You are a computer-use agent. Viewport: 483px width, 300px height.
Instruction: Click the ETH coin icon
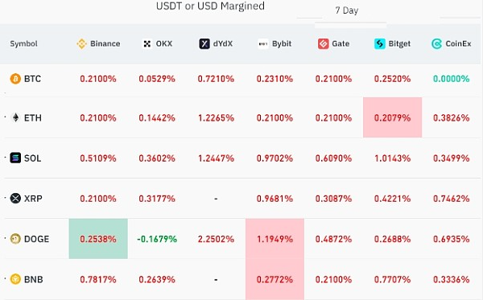click(x=15, y=117)
